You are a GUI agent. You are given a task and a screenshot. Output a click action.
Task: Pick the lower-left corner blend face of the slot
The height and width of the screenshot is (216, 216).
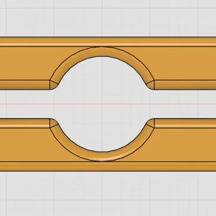point(53,123)
